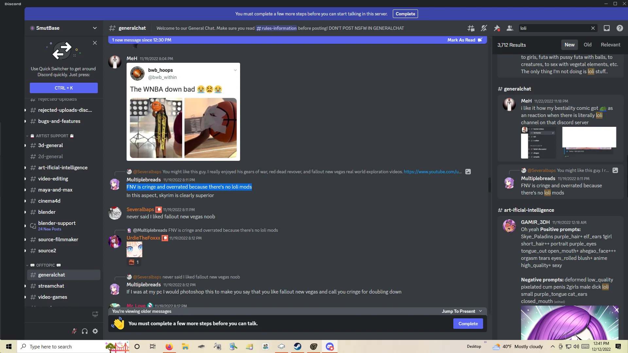
Task: Open the blender channel
Action: point(64,212)
